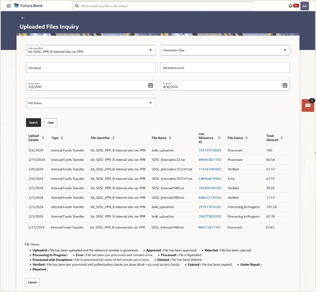Click the back arrow above page title

(23, 18)
